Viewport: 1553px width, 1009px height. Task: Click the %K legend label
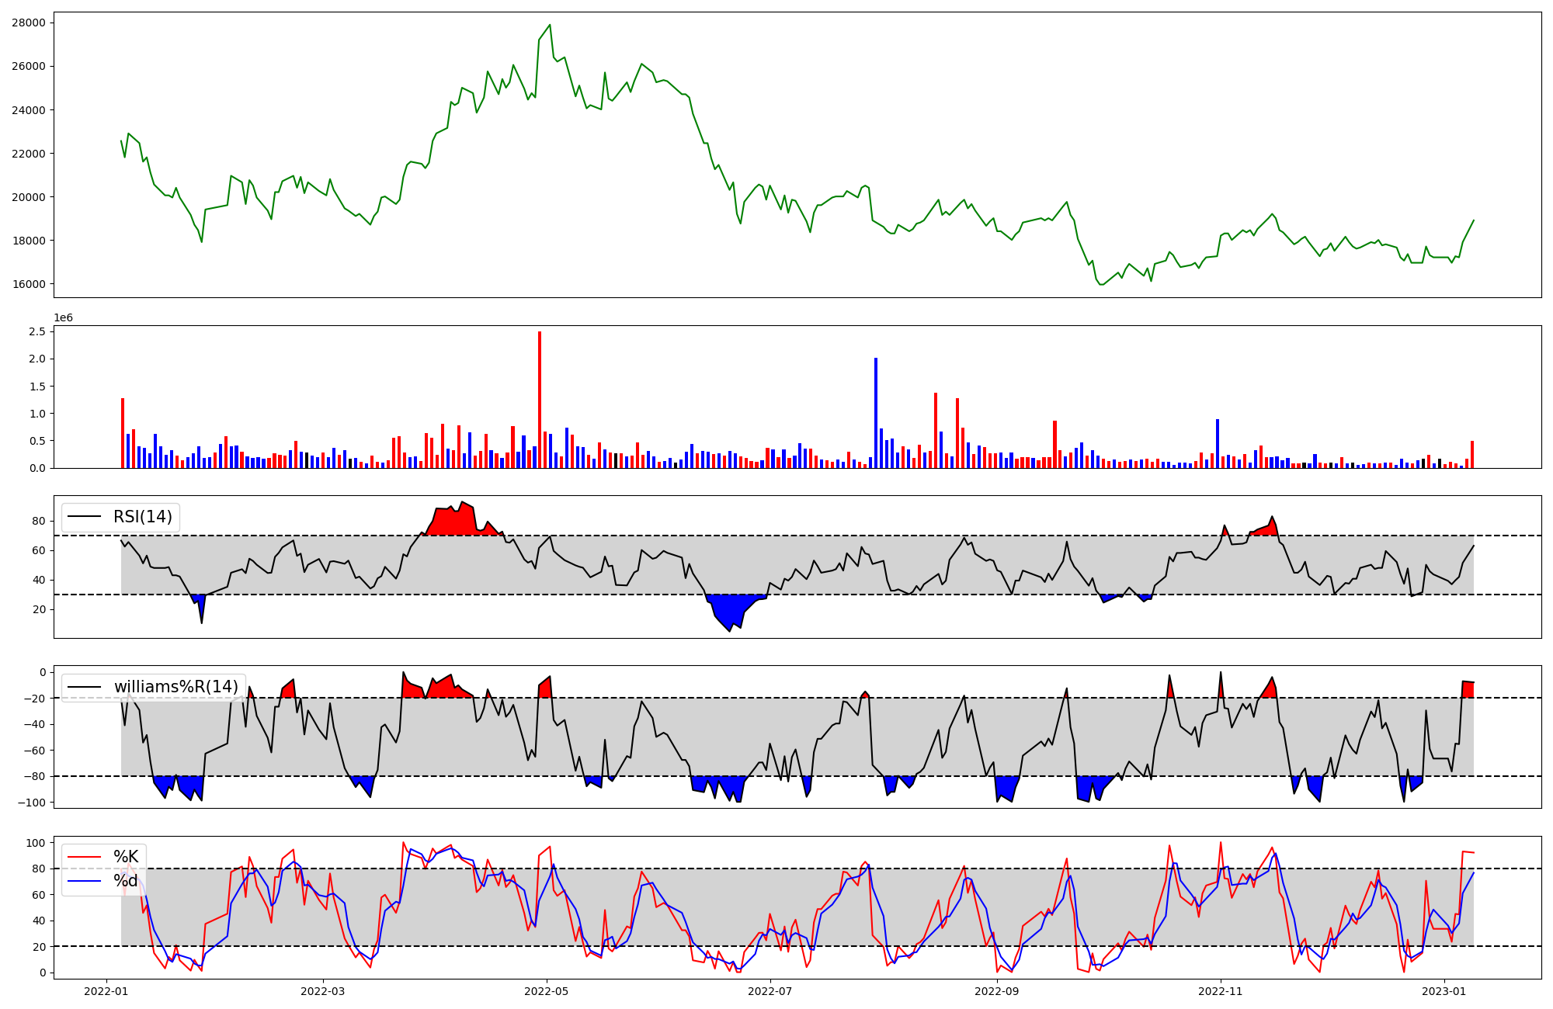(x=126, y=857)
